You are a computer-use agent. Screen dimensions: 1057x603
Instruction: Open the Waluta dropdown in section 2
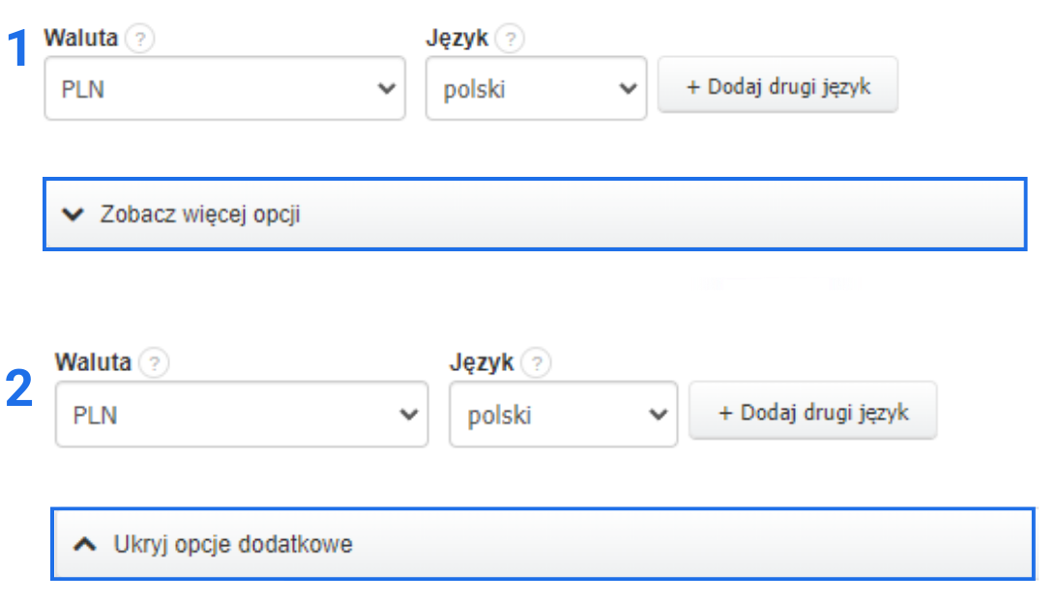tap(242, 414)
